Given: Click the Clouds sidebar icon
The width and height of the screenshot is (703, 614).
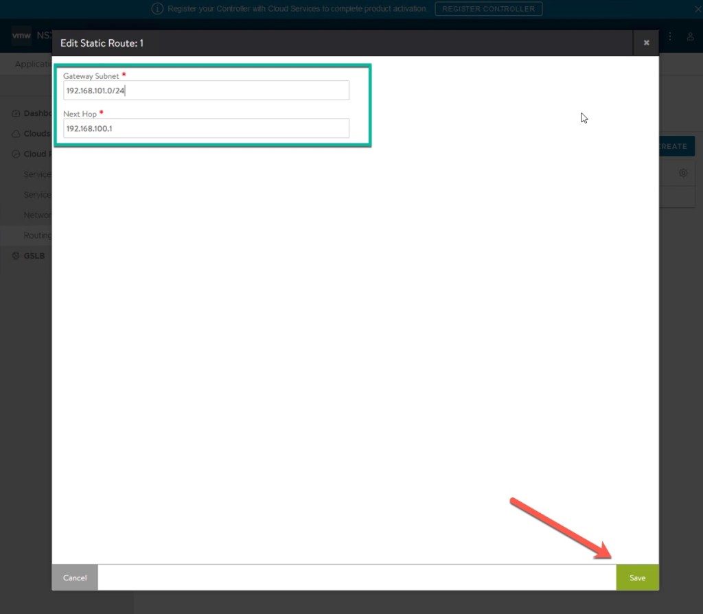Looking at the screenshot, I should click(16, 134).
